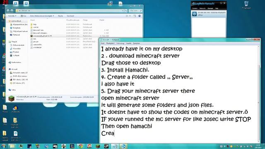The image size is (265, 149).
Task: Sort files by the Maht column header
Action: coord(102,20)
